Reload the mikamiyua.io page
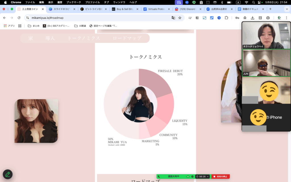Viewport: 291px width, 182px height. pyautogui.click(x=19, y=18)
